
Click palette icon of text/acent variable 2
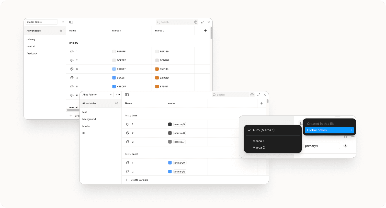[128, 171]
